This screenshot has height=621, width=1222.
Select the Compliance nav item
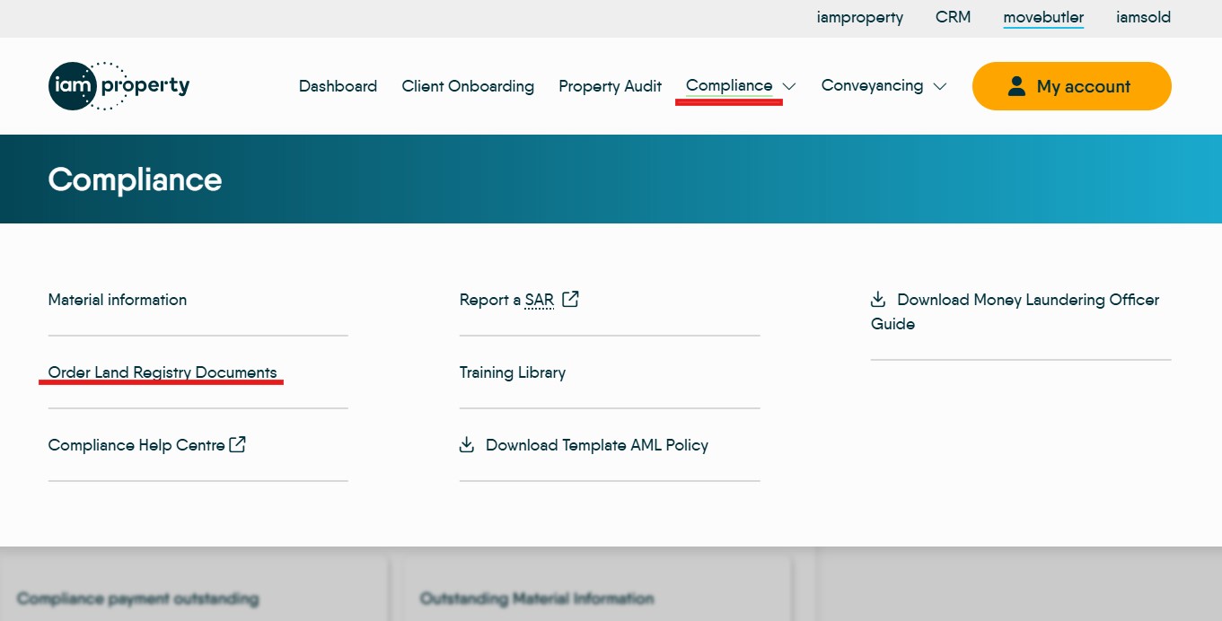728,86
